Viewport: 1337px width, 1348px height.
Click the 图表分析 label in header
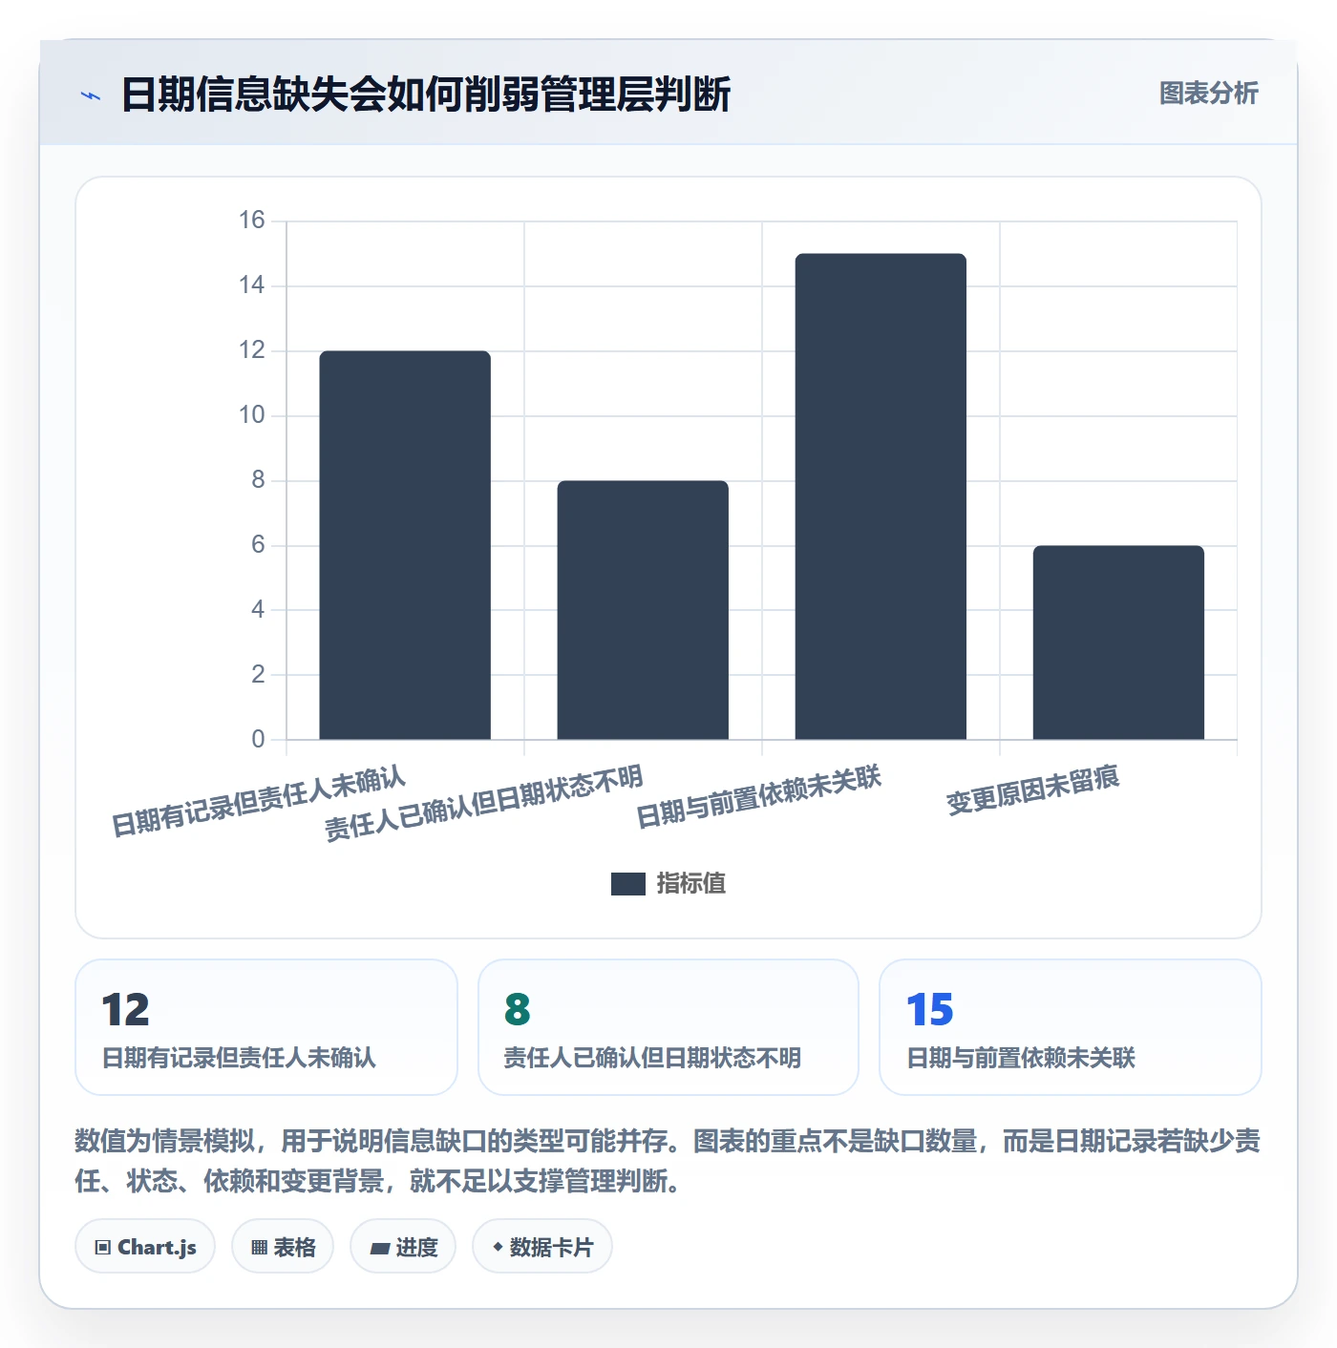1208,94
